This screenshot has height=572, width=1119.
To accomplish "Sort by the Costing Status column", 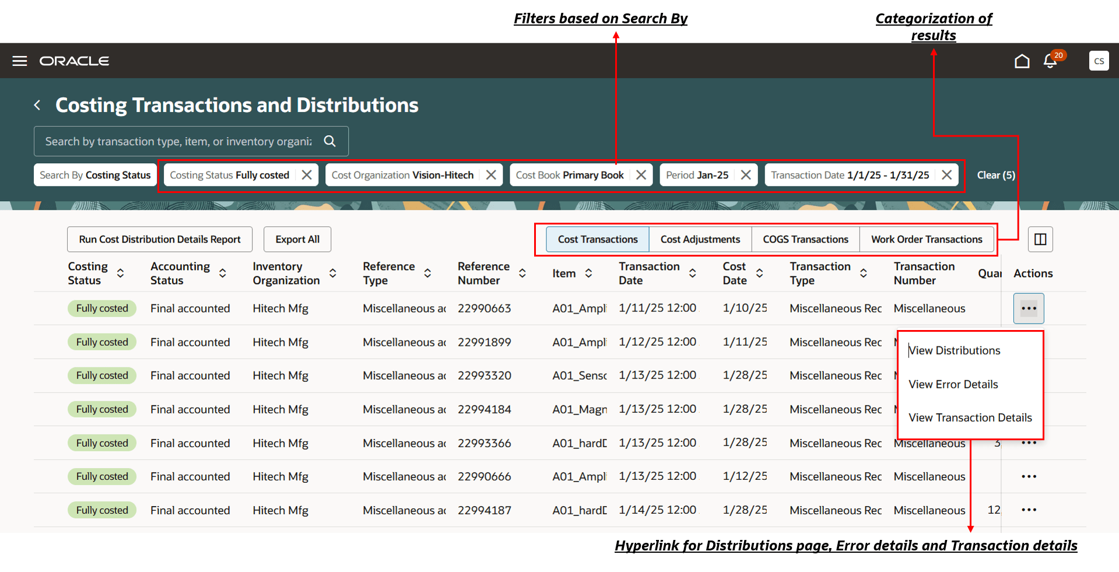I will click(121, 273).
